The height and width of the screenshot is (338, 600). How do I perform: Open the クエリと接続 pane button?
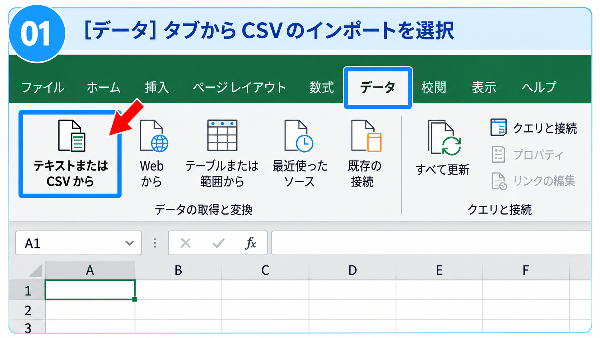[534, 128]
